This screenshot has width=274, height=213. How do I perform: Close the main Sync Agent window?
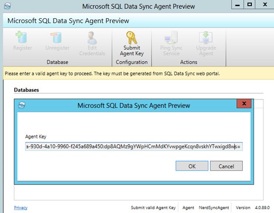point(265,4)
